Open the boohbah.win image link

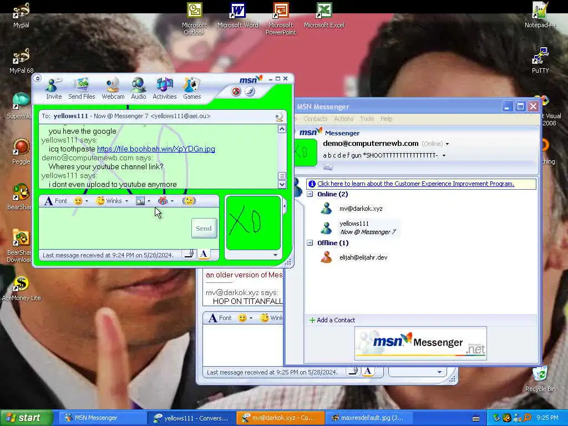tap(156, 149)
